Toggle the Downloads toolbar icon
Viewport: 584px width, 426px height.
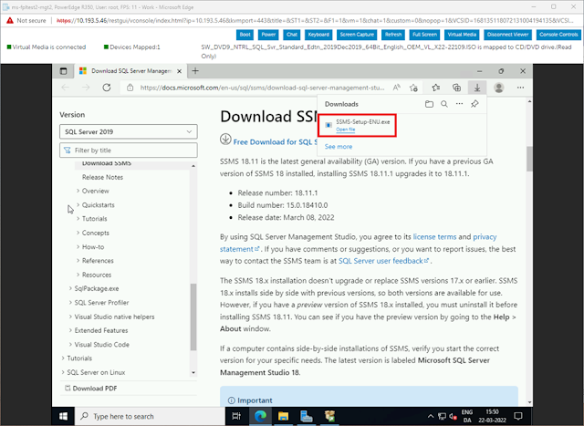pyautogui.click(x=477, y=88)
